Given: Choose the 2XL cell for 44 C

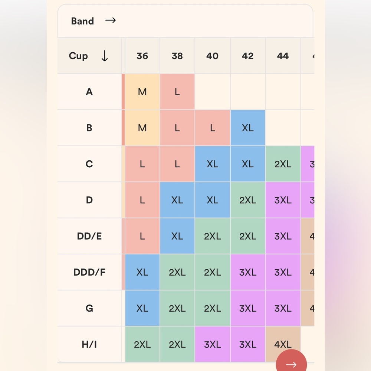Looking at the screenshot, I should [x=283, y=164].
